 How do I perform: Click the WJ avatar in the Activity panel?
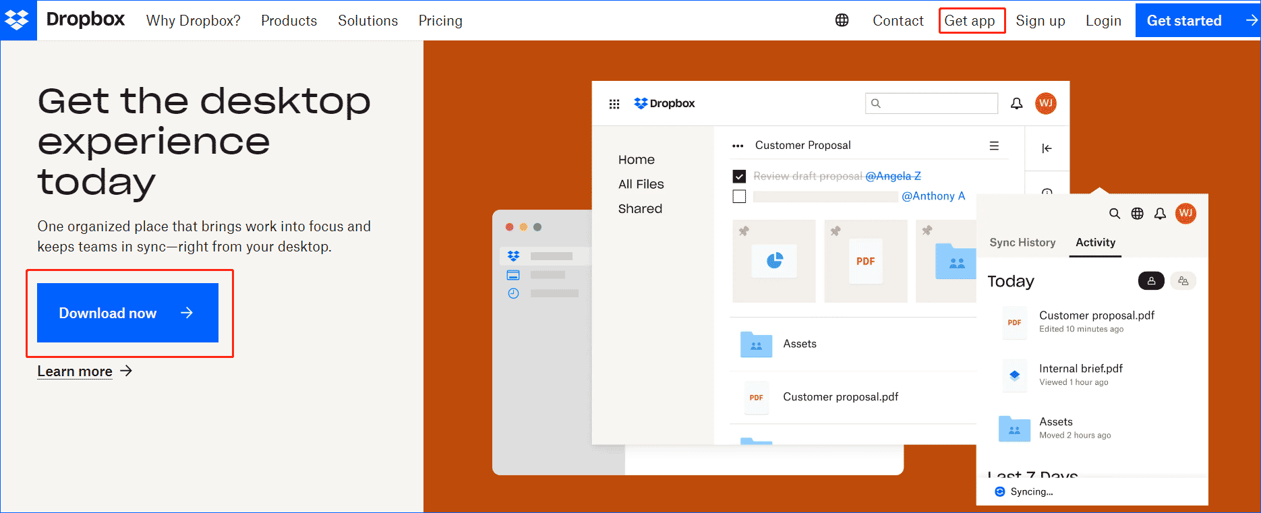[1186, 214]
